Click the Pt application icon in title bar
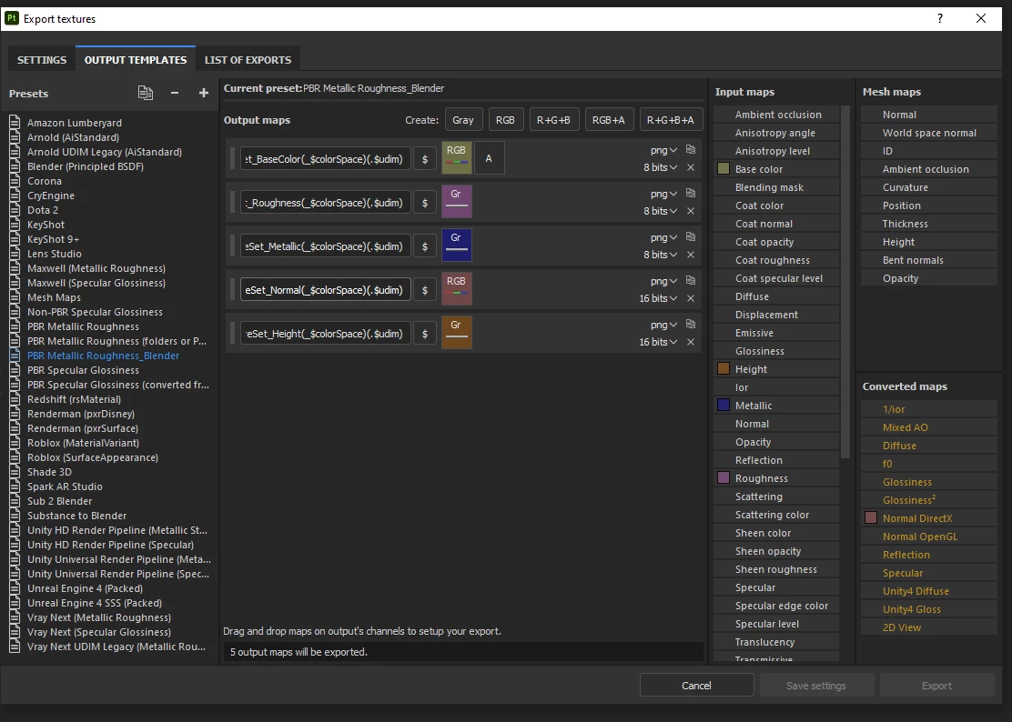Screen dimensions: 1012x722 coord(11,18)
